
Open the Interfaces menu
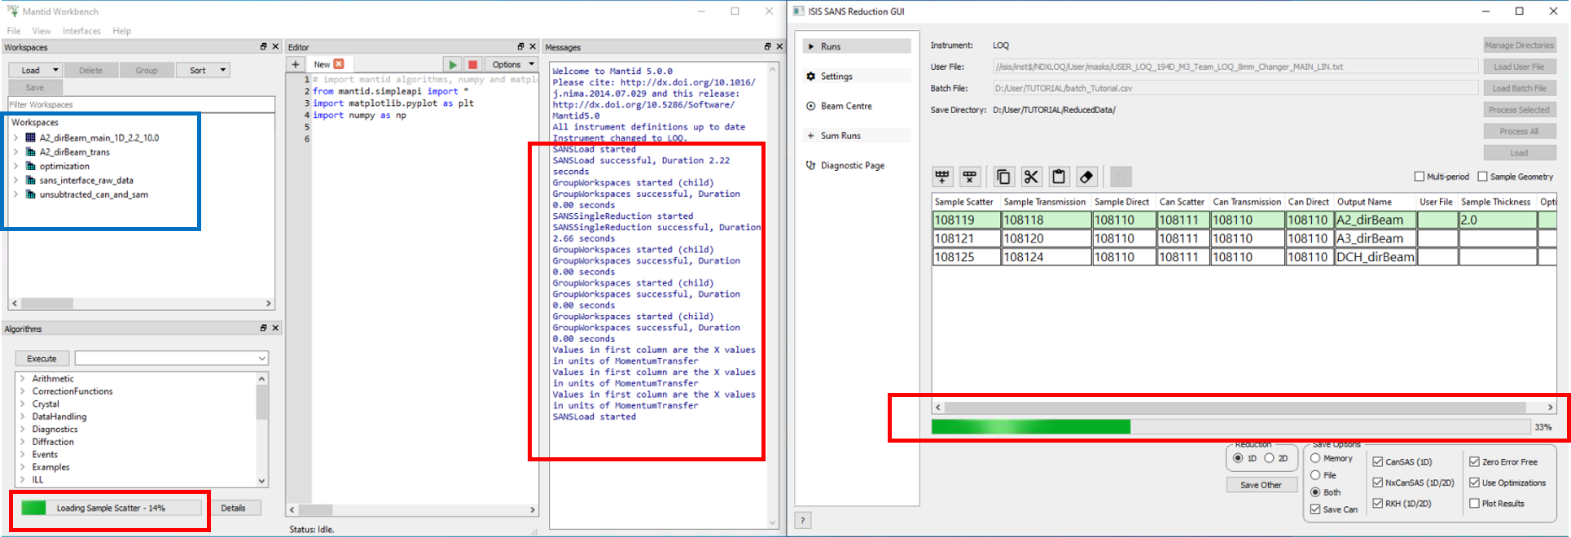click(x=81, y=31)
